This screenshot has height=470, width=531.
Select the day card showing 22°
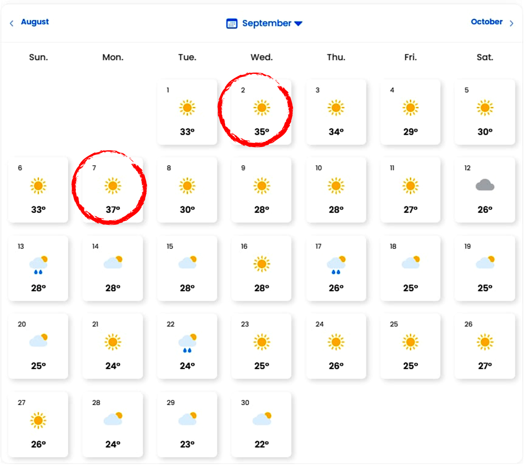(x=261, y=425)
